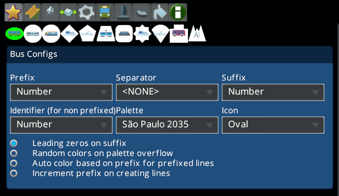
Task: Select the pink bus square icon
Action: [178, 33]
